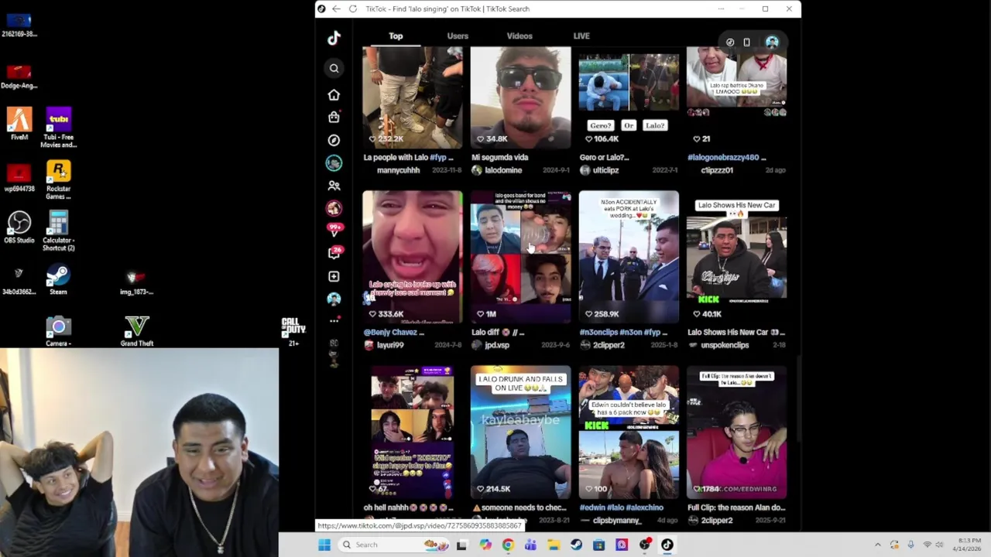This screenshot has height=557, width=991.
Task: Open the 'Gero Or Lalo?' video thumbnail
Action: (x=629, y=97)
